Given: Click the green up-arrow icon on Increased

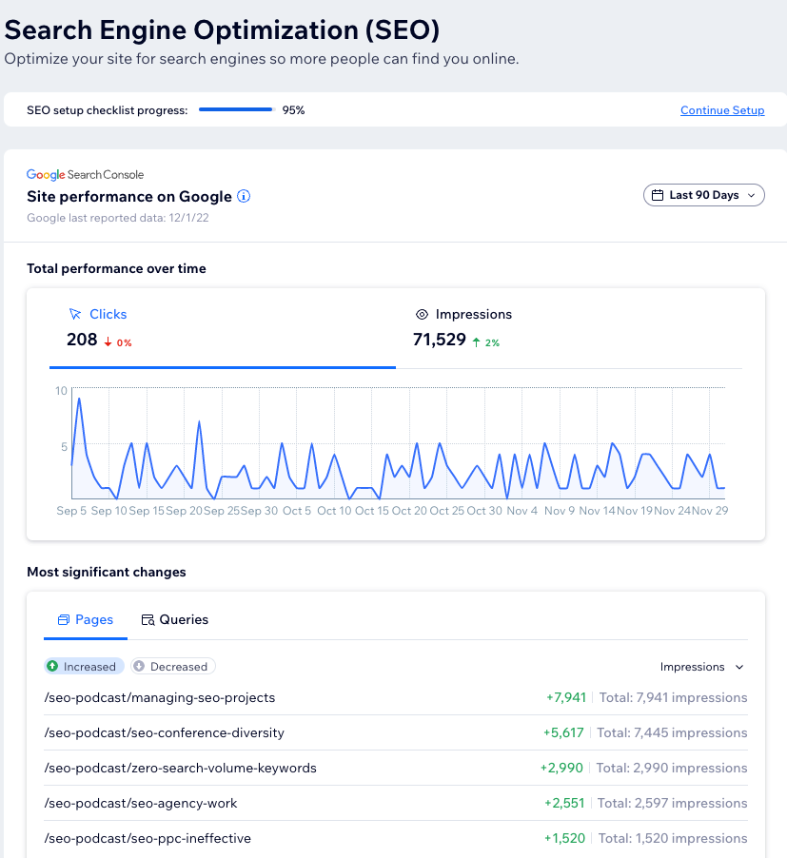Looking at the screenshot, I should coord(53,667).
